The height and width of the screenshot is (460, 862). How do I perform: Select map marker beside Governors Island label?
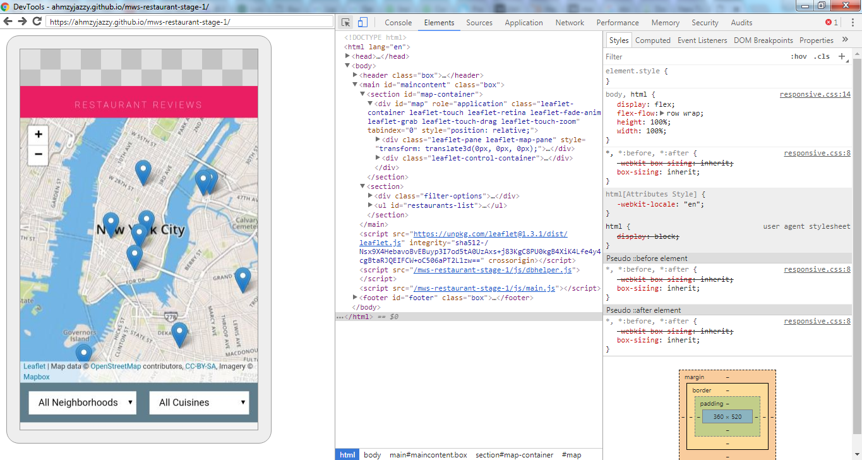[x=83, y=354]
